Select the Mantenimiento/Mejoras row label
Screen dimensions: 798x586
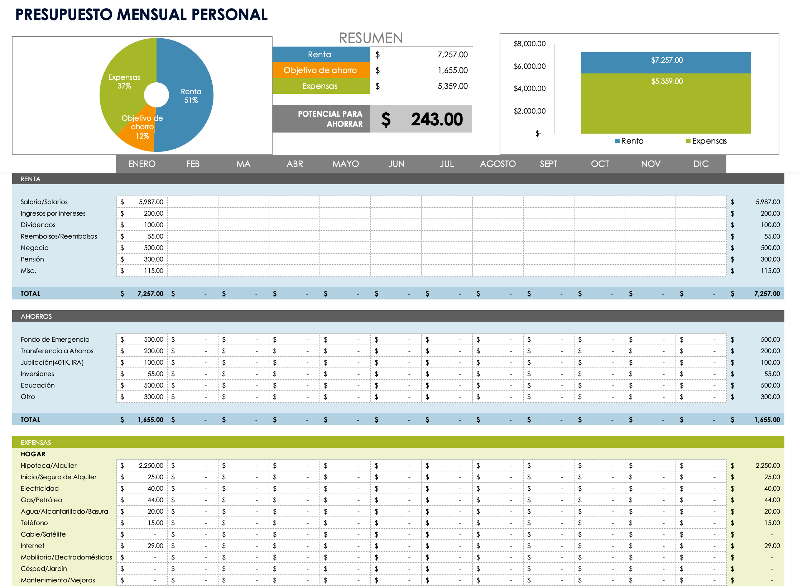(58, 580)
